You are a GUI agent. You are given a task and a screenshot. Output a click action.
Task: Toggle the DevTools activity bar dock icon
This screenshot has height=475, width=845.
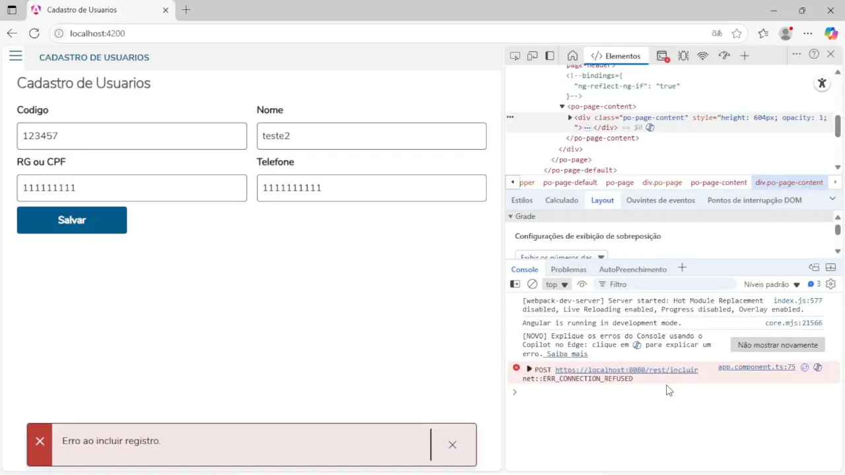click(549, 56)
